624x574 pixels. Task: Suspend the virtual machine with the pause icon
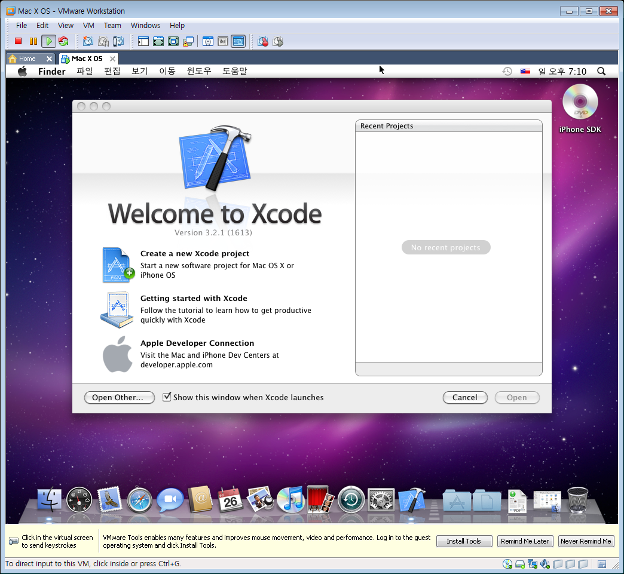point(33,41)
